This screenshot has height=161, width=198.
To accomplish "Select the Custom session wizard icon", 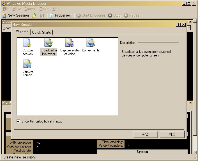I will pyautogui.click(x=27, y=47).
